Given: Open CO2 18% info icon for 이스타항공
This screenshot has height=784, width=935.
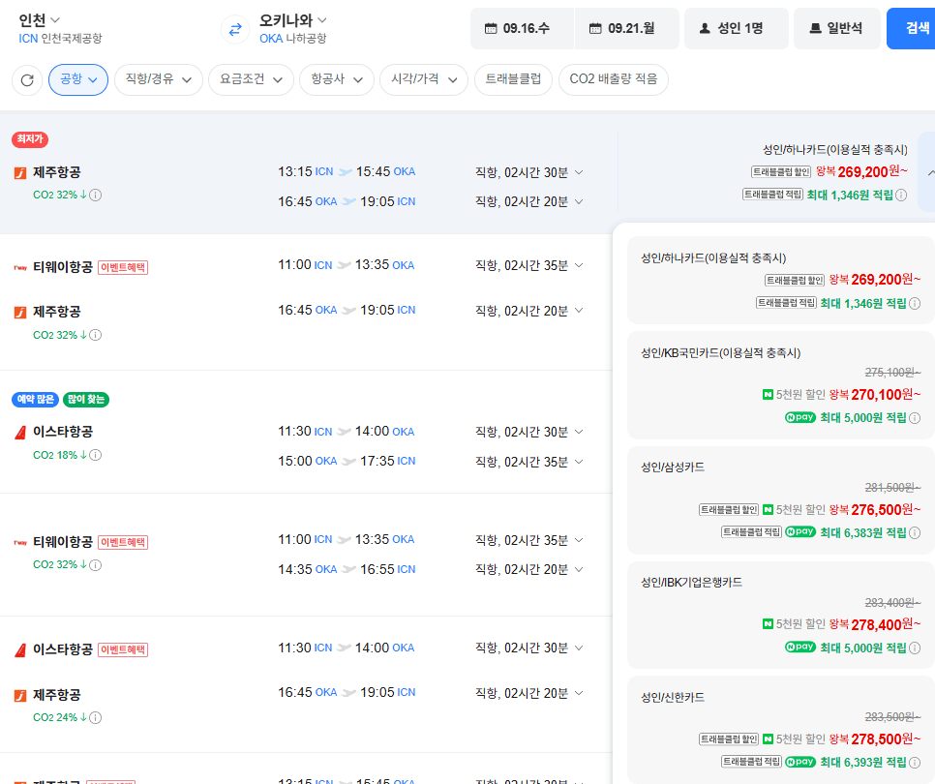Looking at the screenshot, I should click(x=96, y=455).
